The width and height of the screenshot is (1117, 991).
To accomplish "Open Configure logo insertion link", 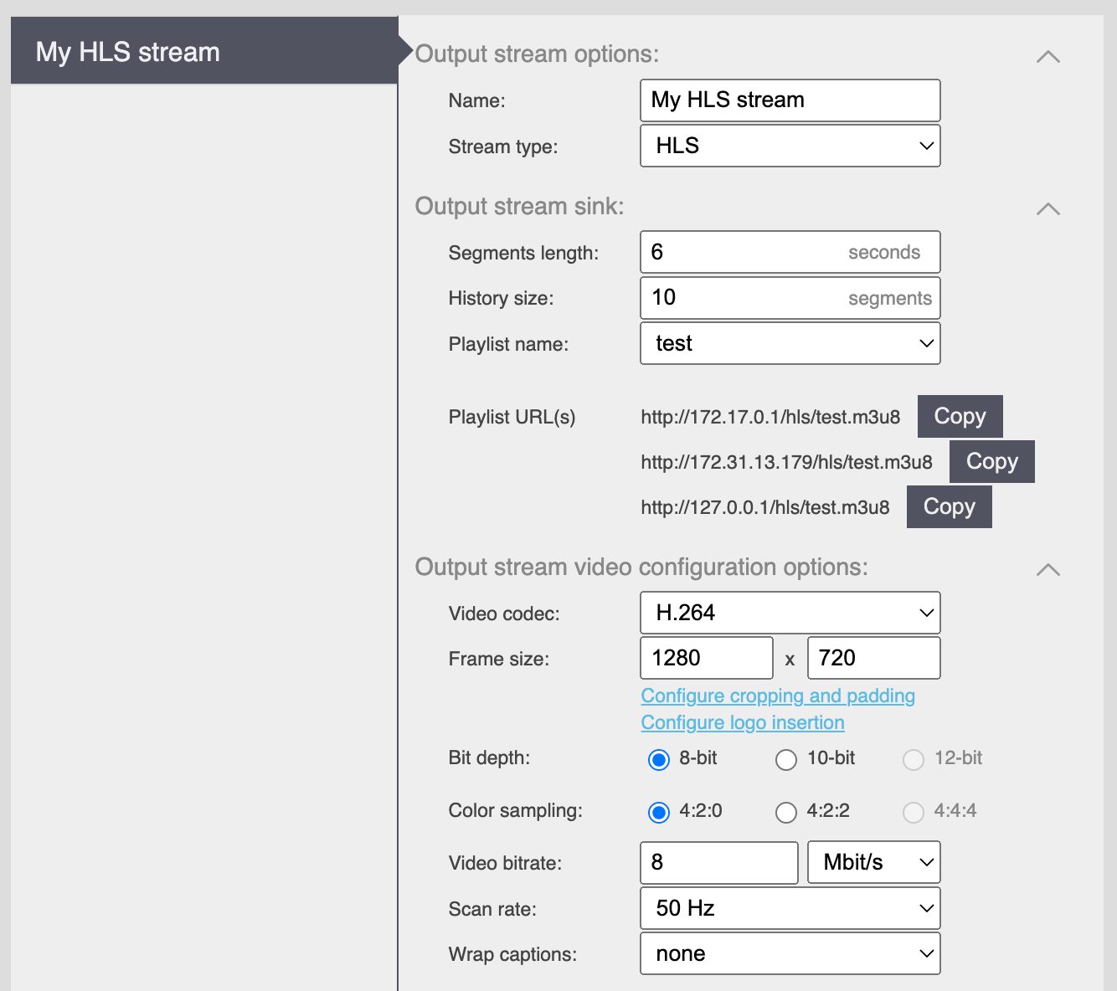I will 743,722.
